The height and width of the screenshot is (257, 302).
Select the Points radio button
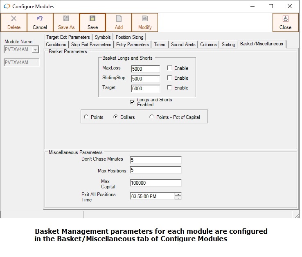(x=86, y=117)
